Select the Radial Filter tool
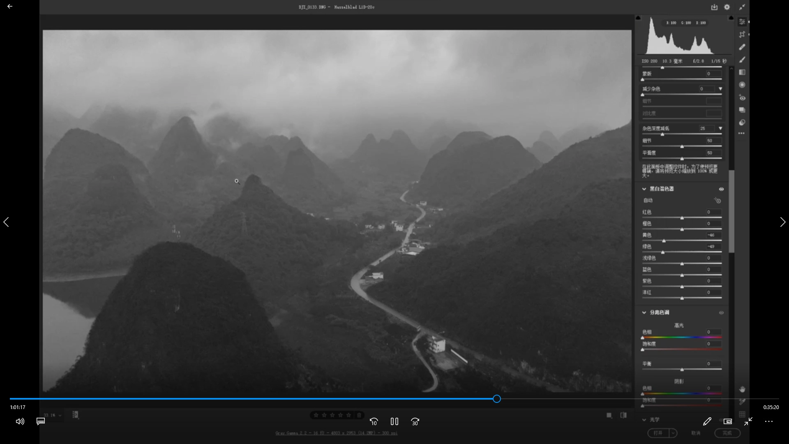Screen dimensions: 789x444 pos(742,85)
